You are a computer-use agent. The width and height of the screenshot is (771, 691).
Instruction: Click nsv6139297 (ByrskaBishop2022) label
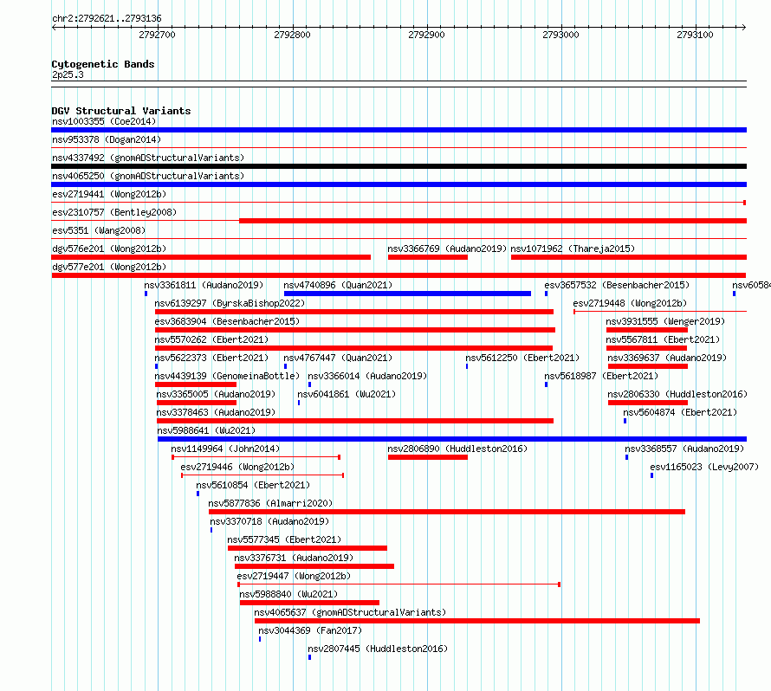[x=230, y=303]
